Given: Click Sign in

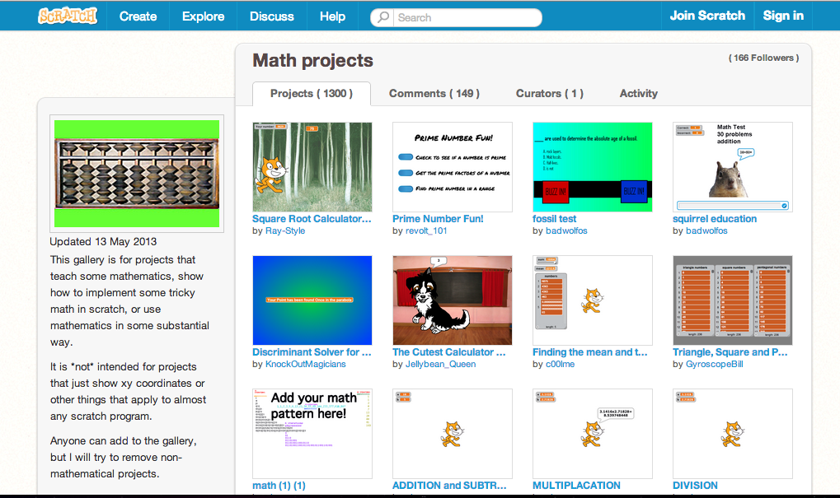Looking at the screenshot, I should (x=782, y=15).
